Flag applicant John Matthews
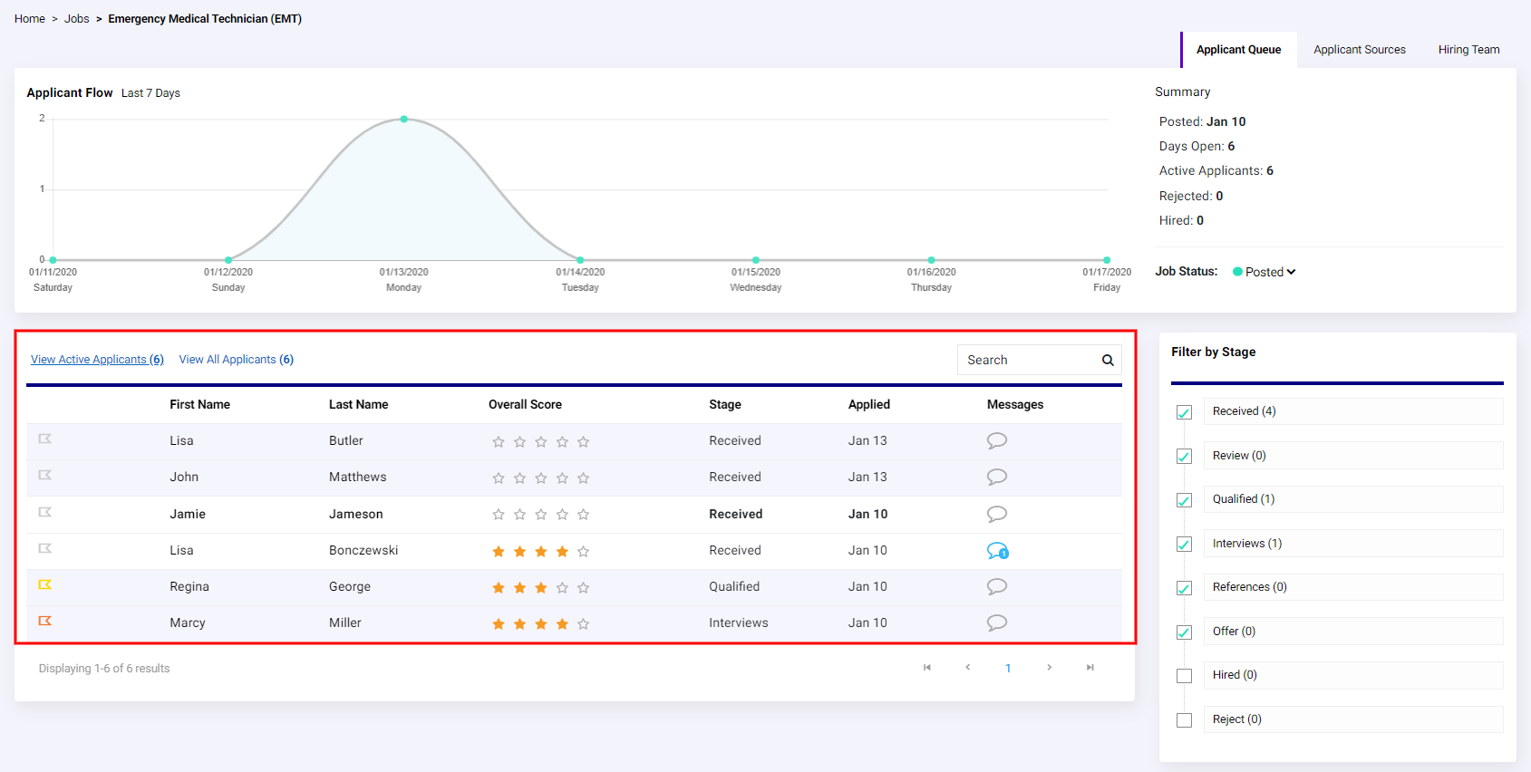The image size is (1531, 772). [x=45, y=476]
